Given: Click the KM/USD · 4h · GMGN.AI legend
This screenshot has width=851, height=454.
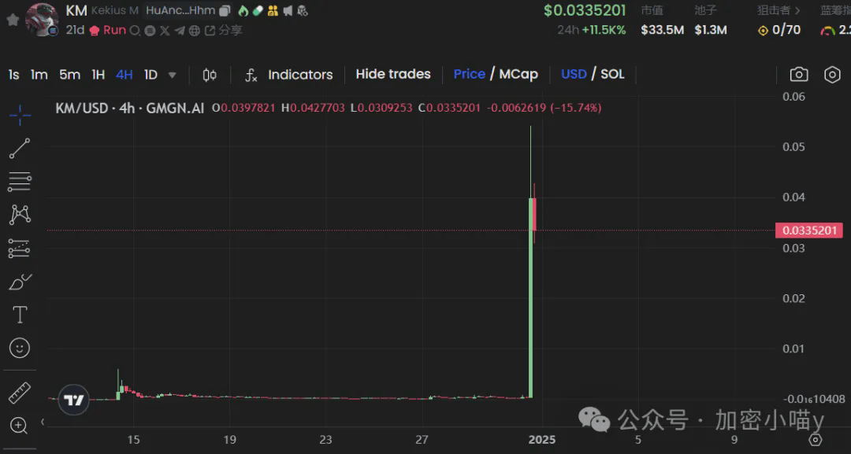Looking at the screenshot, I should pos(130,108).
